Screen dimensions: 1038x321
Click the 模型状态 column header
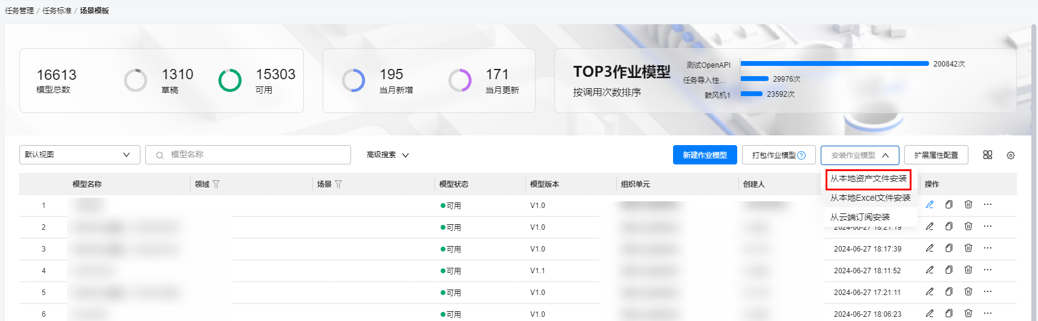click(454, 184)
